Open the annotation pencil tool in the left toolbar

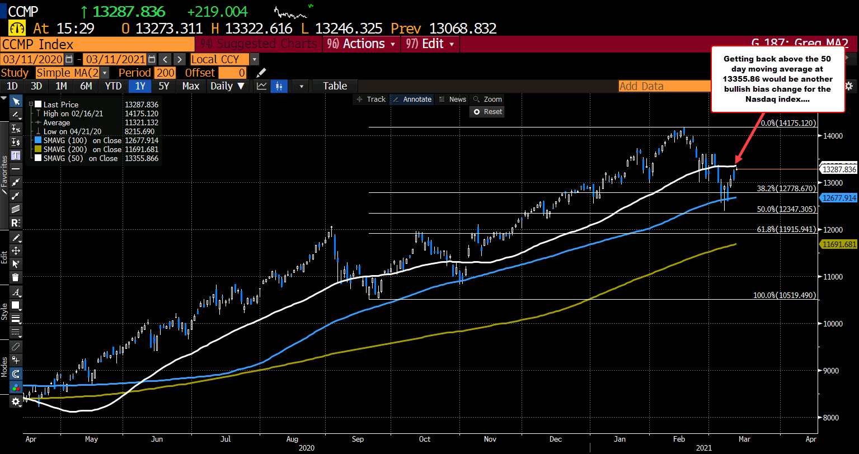pos(16,114)
